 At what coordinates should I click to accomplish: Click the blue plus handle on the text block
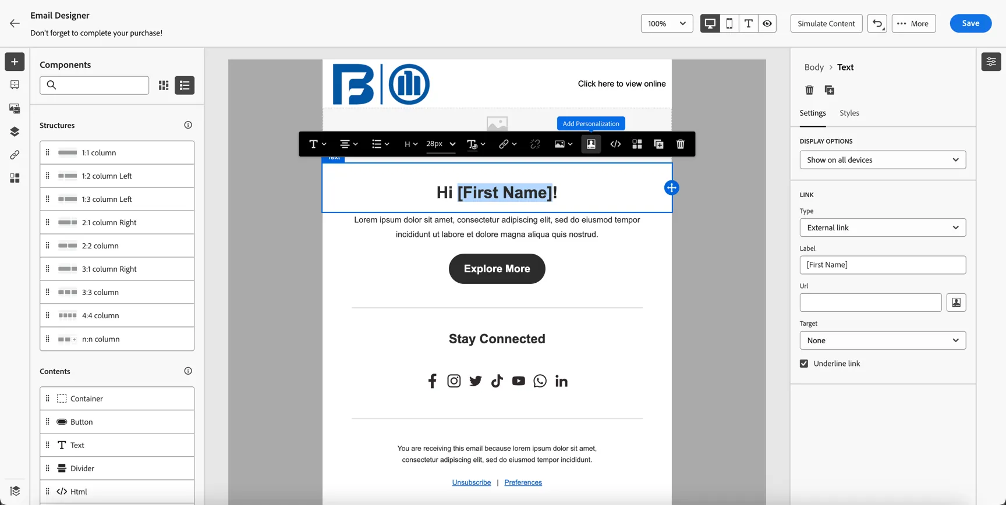671,188
